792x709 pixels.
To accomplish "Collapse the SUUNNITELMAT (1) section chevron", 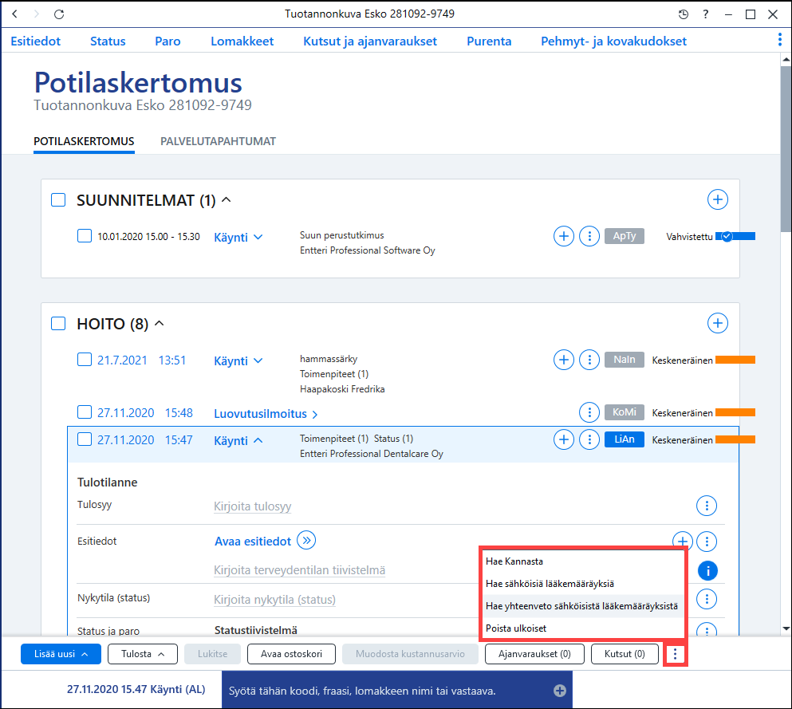I will [227, 200].
